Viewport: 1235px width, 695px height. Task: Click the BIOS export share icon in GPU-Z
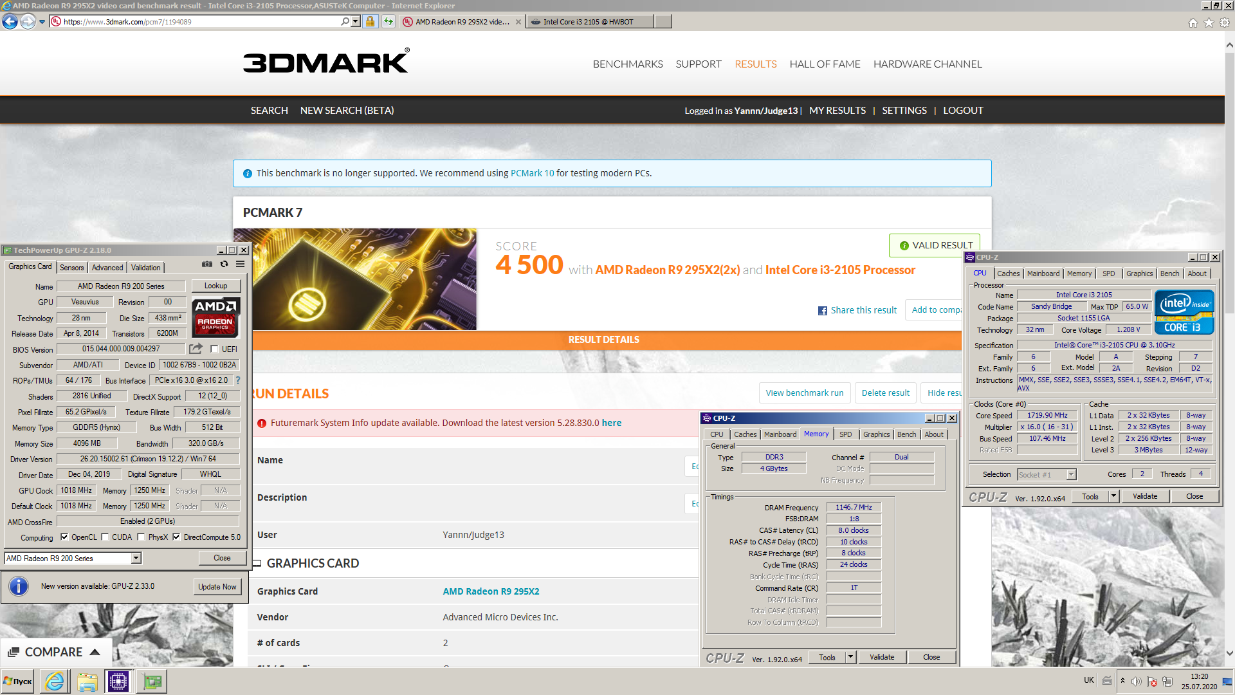[196, 349]
